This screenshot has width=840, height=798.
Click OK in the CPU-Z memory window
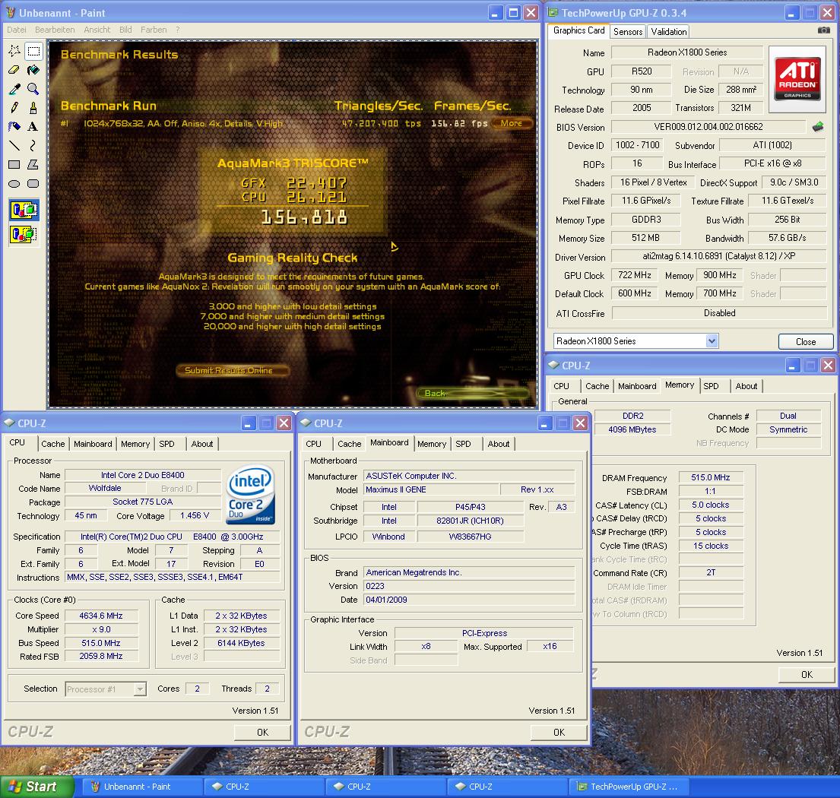[807, 675]
